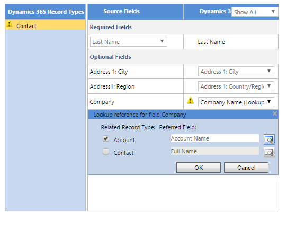Click the Source Fields column header

point(121,11)
